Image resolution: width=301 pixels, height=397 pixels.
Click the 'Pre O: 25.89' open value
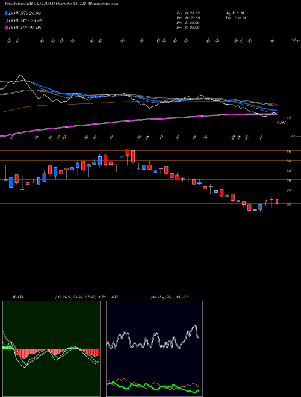pyautogui.click(x=188, y=13)
